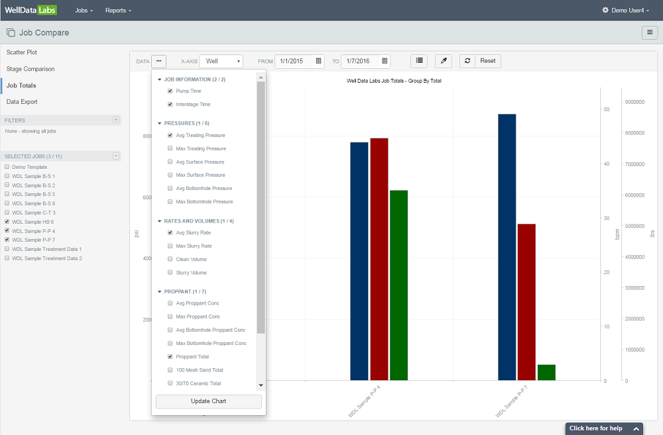Click the data panel scrollbar thumb
The height and width of the screenshot is (435, 663).
pos(261,207)
